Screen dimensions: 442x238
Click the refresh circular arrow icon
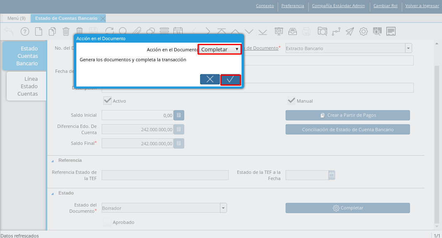pos(110,30)
